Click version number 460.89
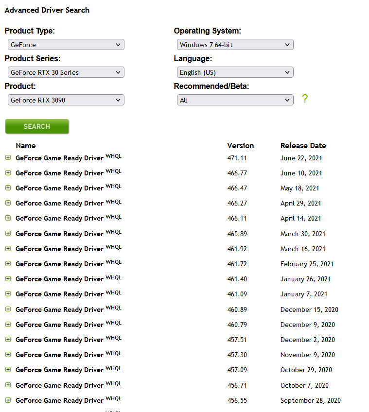Screen dimensions: 369x412 click(237, 309)
